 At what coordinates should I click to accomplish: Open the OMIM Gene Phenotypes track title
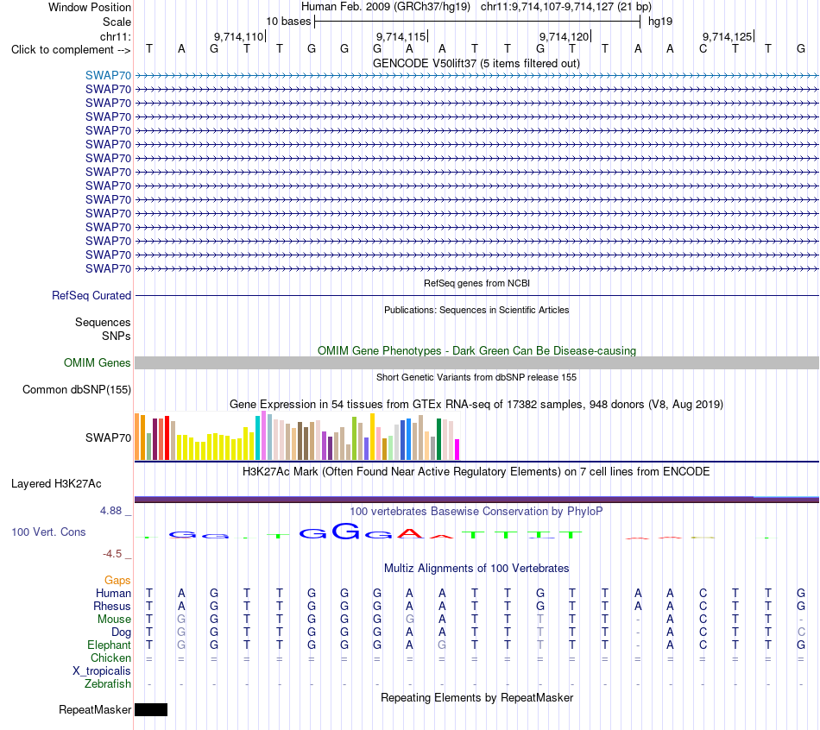(476, 350)
